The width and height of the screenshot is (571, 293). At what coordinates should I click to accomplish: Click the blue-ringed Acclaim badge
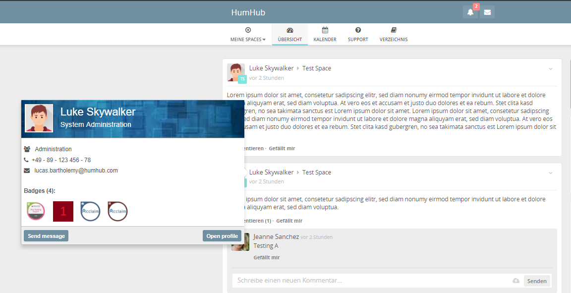pyautogui.click(x=90, y=212)
